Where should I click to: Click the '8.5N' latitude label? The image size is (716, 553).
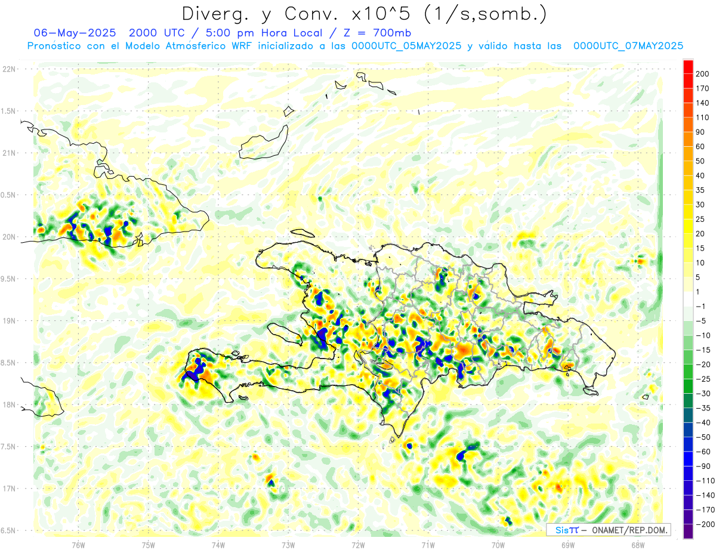pos(9,363)
